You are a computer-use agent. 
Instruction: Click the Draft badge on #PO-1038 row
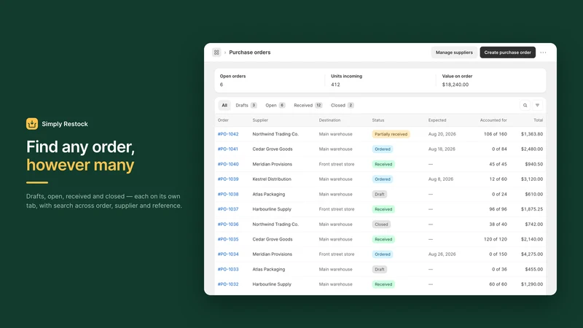[x=379, y=194]
